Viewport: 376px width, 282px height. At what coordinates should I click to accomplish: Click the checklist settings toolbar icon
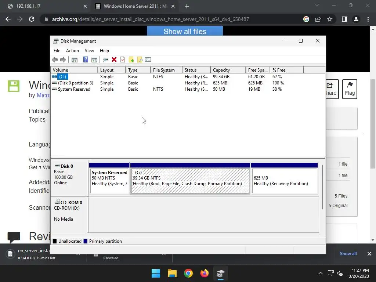(x=148, y=59)
